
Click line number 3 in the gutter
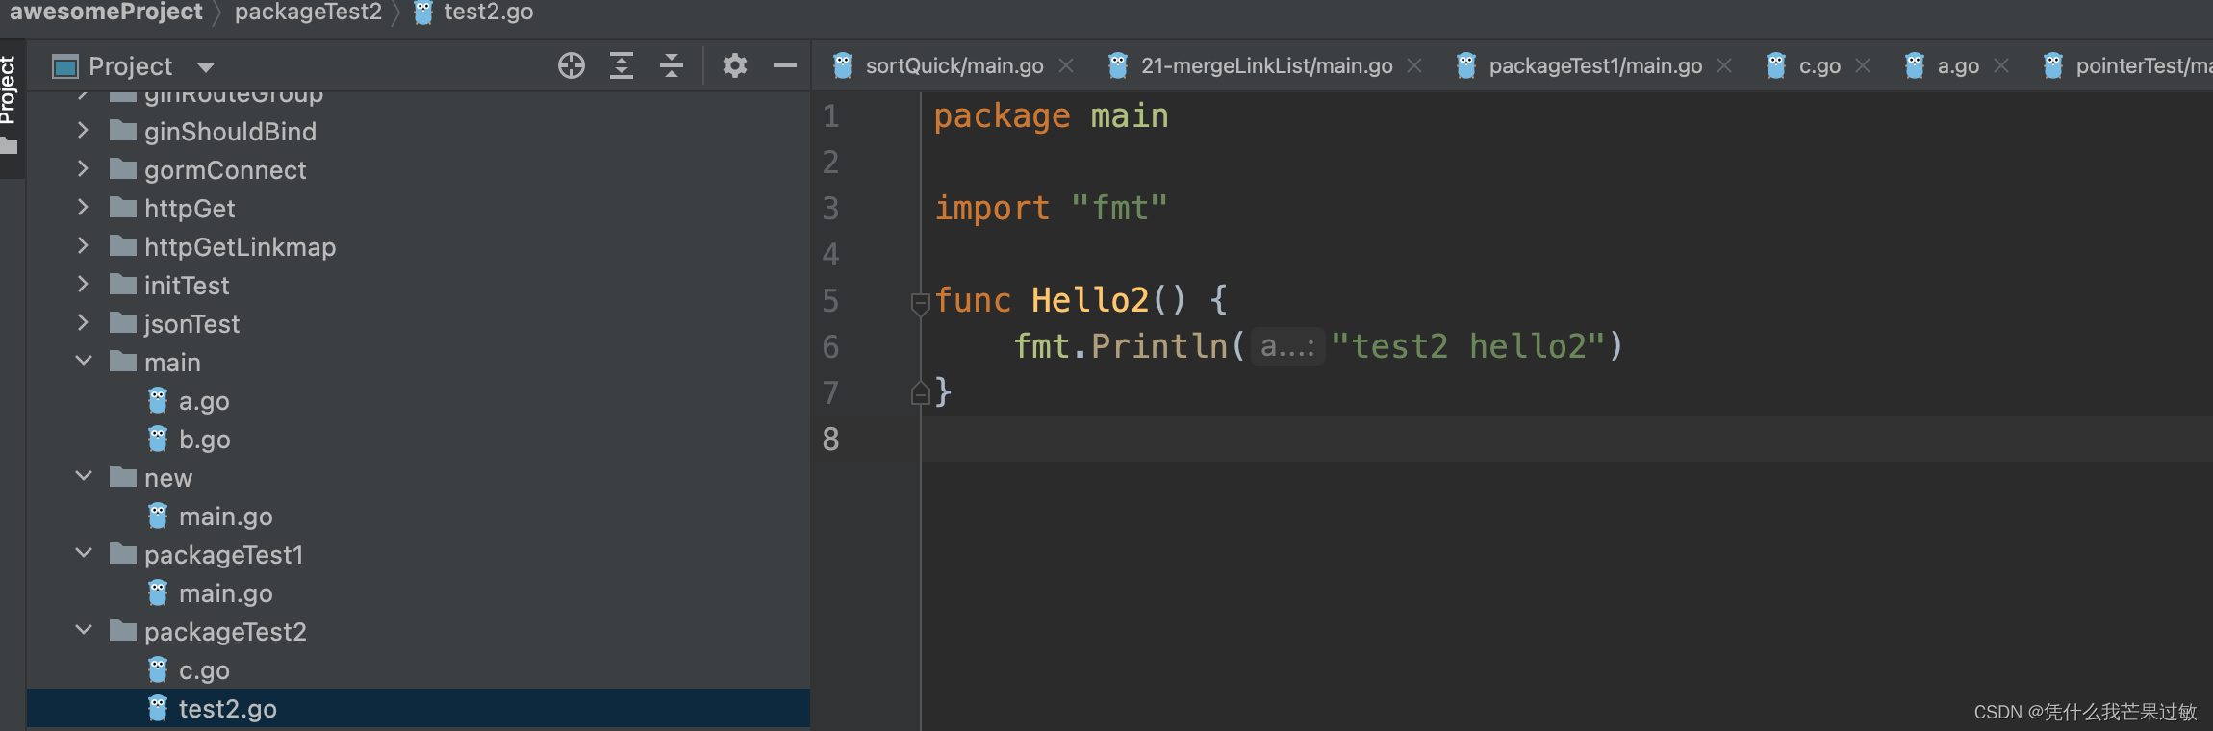click(x=830, y=209)
